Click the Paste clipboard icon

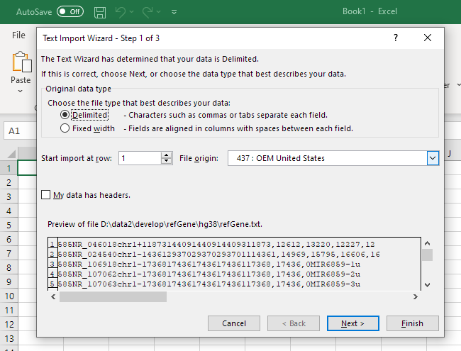(x=22, y=62)
